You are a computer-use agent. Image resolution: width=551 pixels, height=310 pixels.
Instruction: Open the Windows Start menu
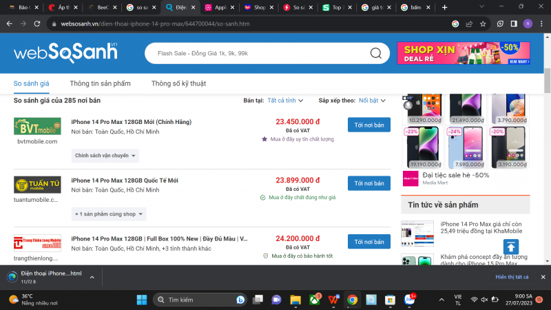(142, 300)
